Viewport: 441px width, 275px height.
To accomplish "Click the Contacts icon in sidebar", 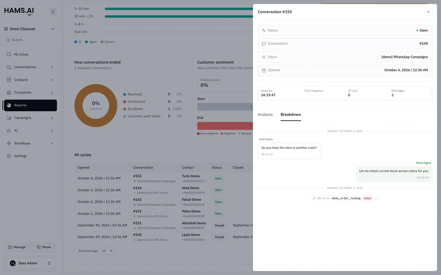I will 9,80.
